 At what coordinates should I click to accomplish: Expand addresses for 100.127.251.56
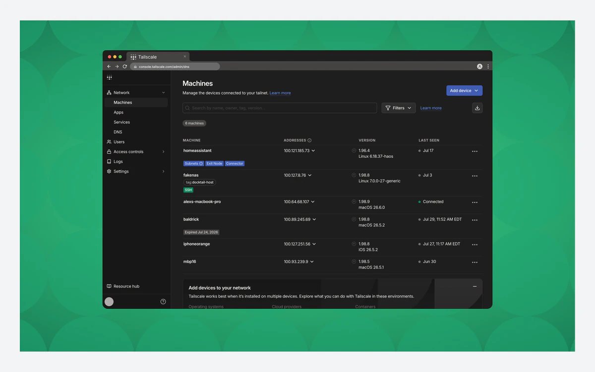[x=314, y=244]
